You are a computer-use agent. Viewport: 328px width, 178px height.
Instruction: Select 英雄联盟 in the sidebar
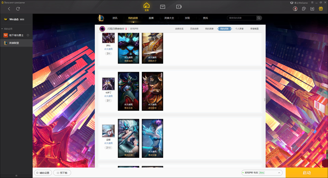(16, 43)
